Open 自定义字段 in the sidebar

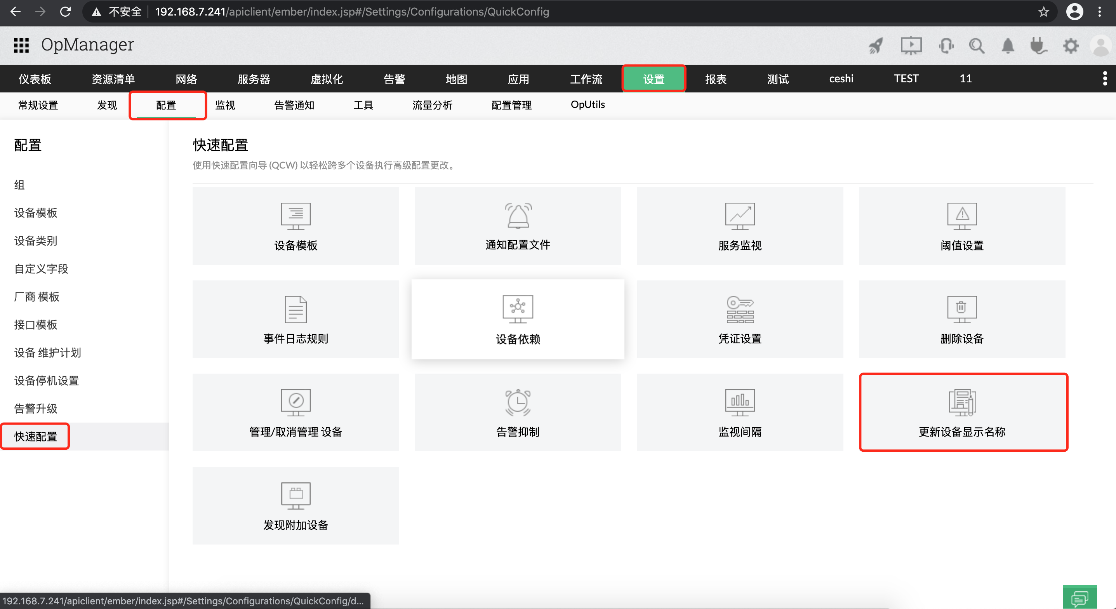coord(41,269)
